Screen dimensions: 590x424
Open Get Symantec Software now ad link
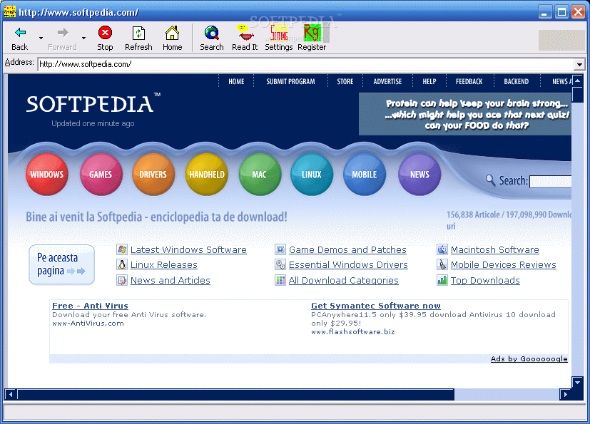376,306
